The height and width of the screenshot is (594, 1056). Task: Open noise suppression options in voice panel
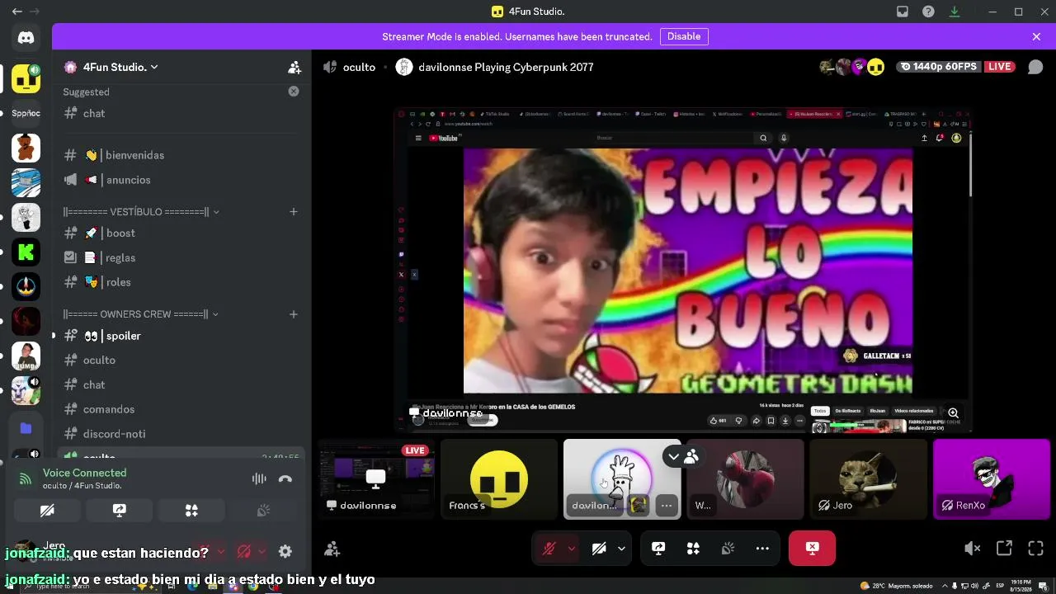pyautogui.click(x=259, y=478)
